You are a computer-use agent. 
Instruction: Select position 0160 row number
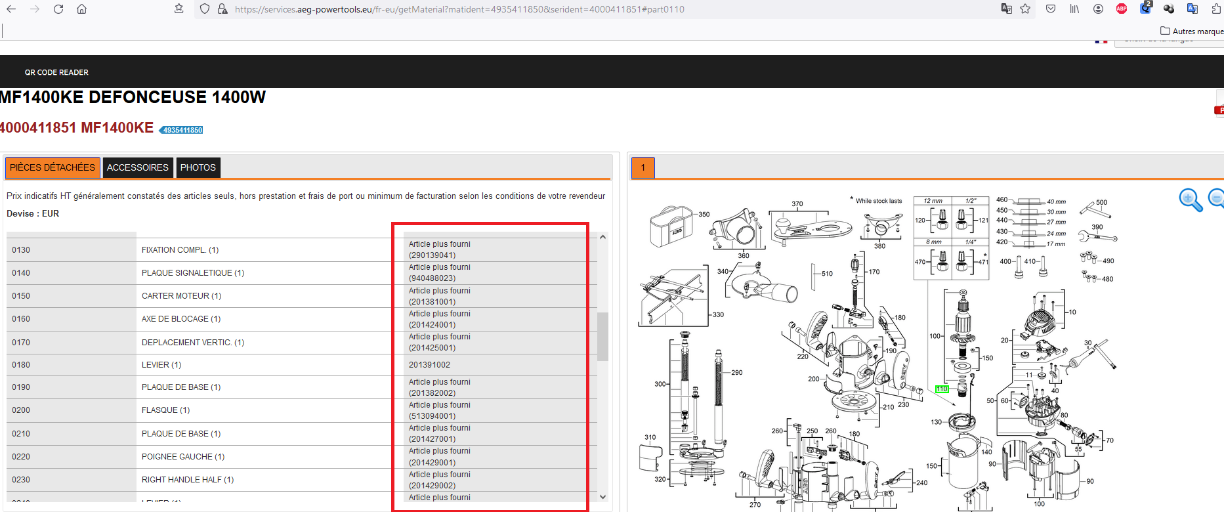coord(21,319)
